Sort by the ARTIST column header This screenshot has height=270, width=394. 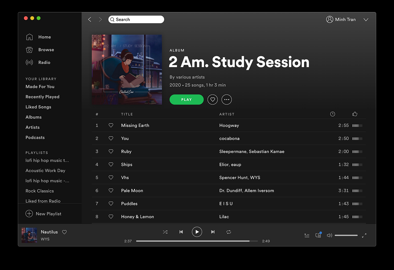click(227, 114)
